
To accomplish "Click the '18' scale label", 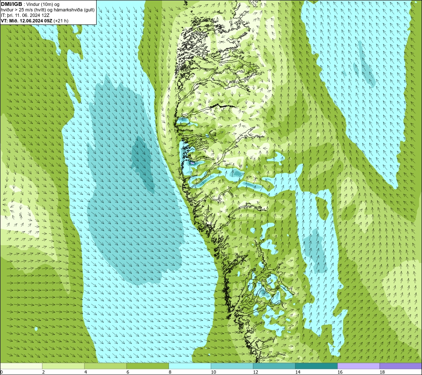I will 382,372.
